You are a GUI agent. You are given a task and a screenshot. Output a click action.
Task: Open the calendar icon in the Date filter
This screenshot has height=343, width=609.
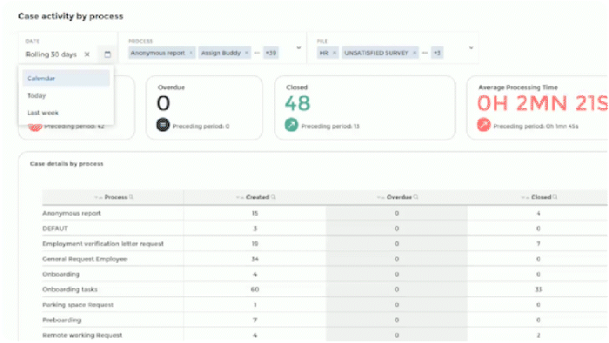(108, 54)
